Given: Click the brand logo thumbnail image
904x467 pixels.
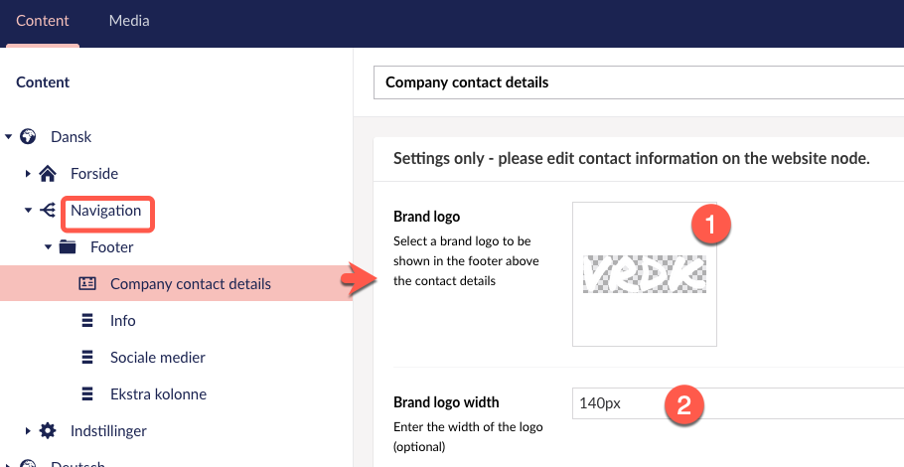Looking at the screenshot, I should click(x=645, y=274).
